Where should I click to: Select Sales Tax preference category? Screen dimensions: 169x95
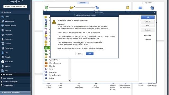tap(52, 66)
